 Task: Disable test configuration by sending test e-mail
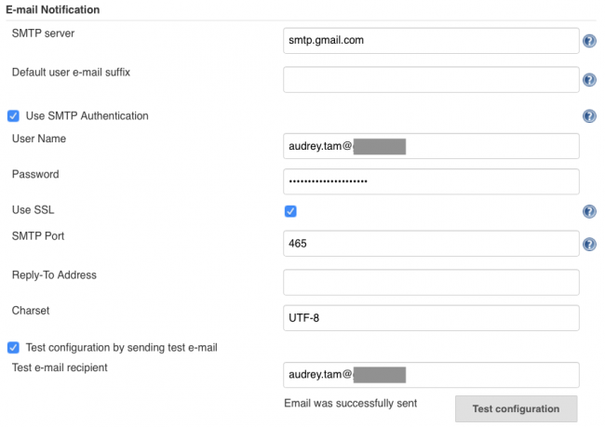(x=13, y=348)
